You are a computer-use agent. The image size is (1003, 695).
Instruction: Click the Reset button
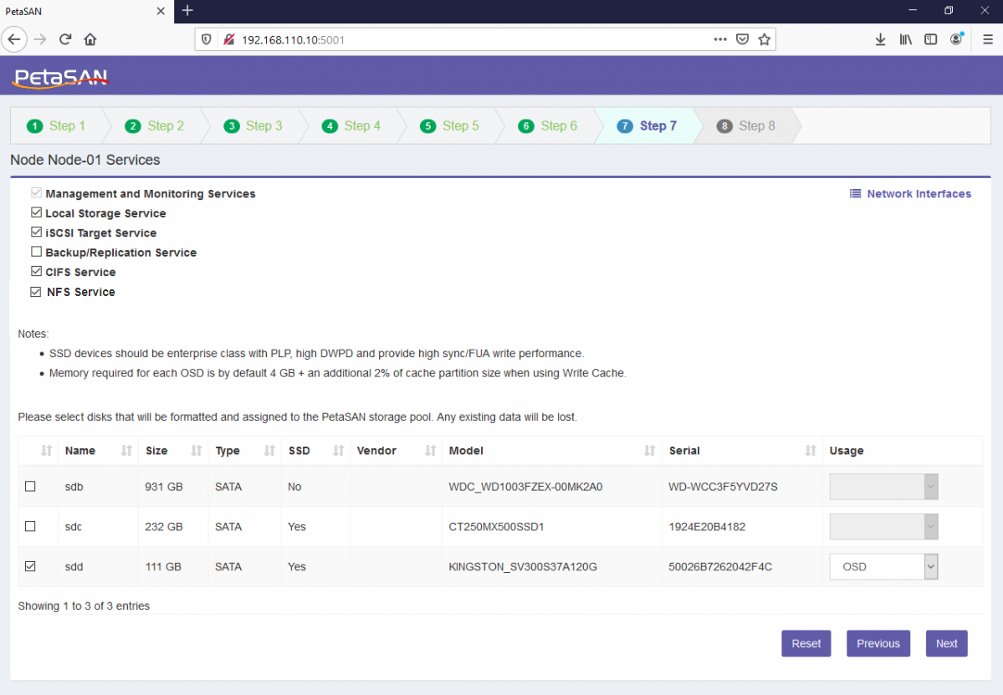point(806,643)
